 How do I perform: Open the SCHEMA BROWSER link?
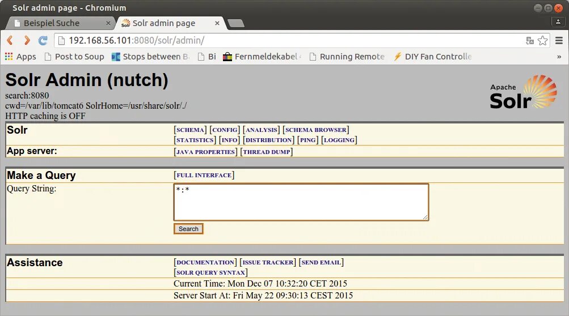316,130
